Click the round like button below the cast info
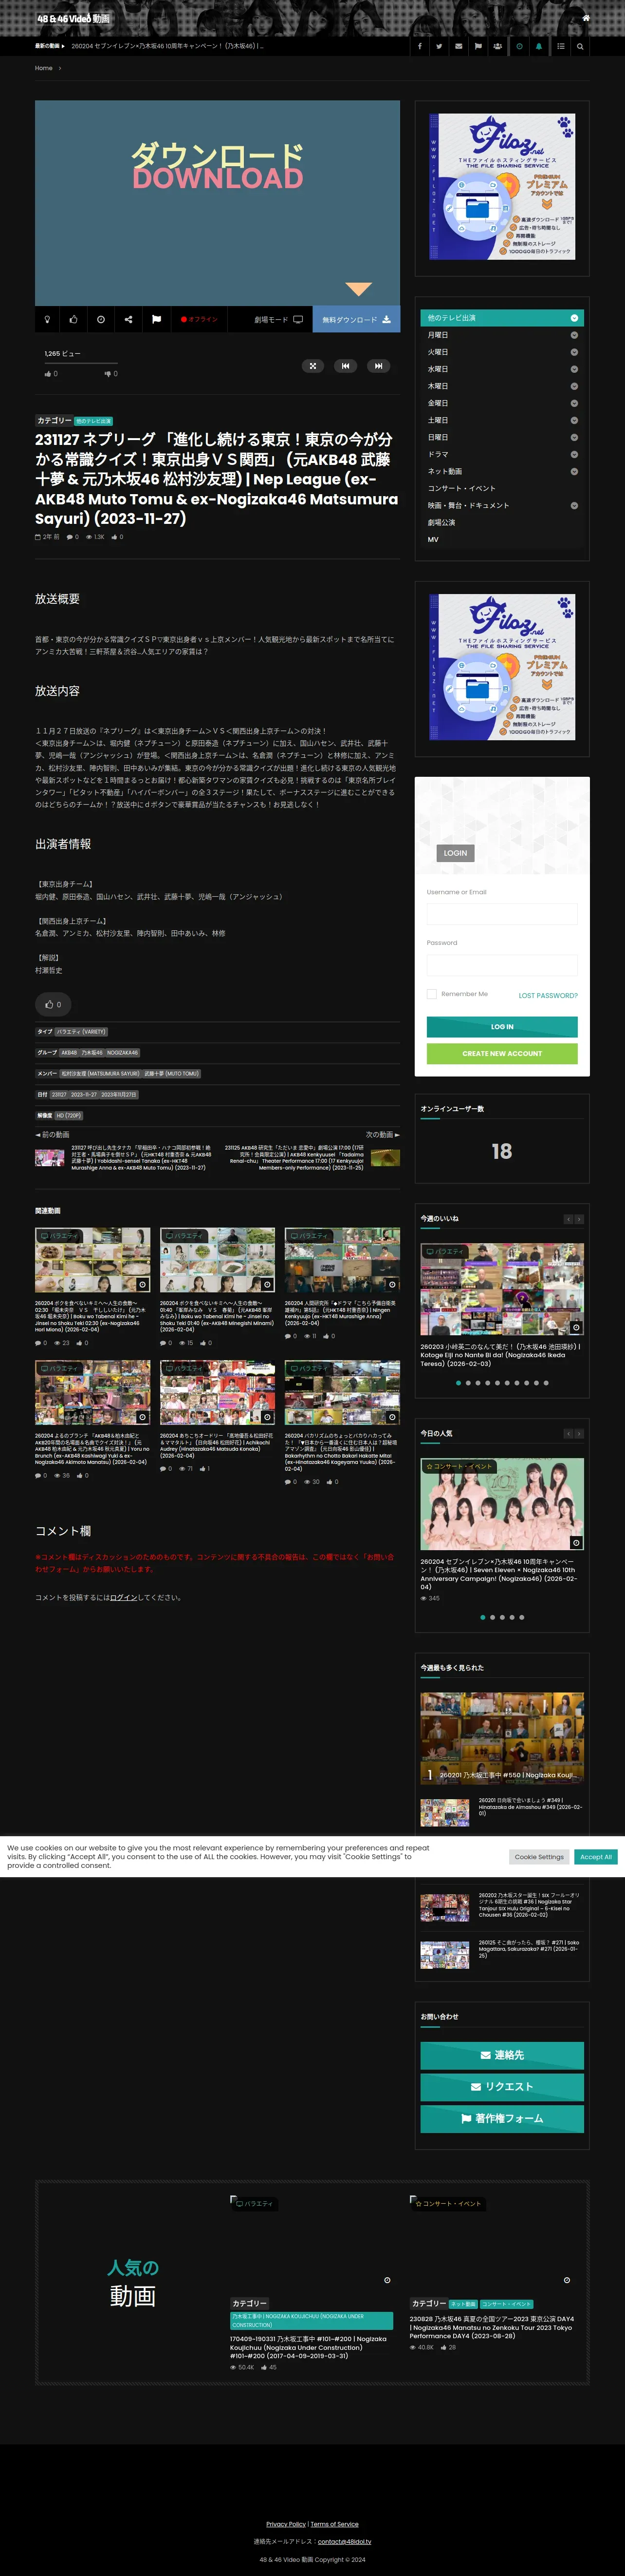625x2576 pixels. pos(53,1004)
